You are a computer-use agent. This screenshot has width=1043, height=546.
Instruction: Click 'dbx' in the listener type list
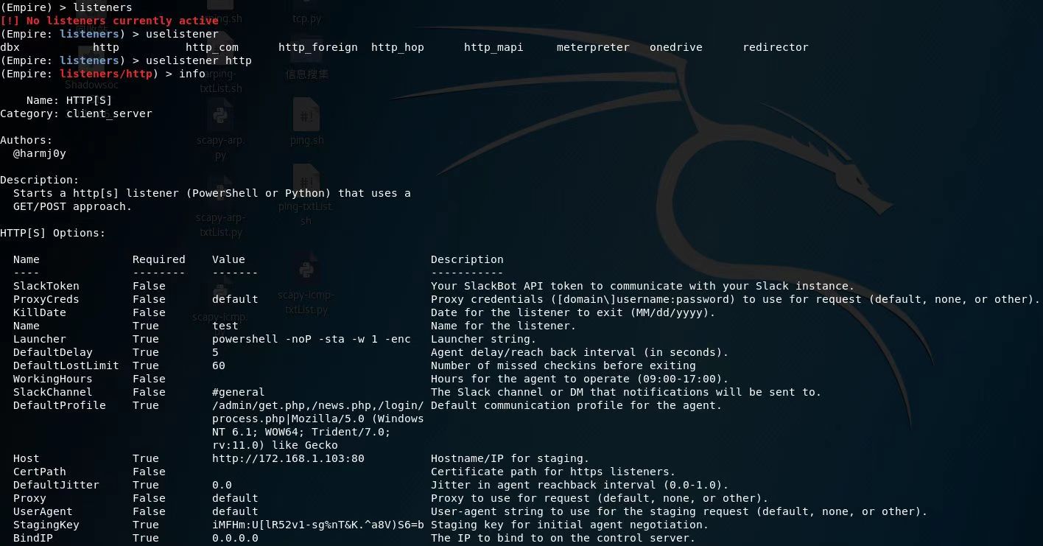tap(10, 47)
